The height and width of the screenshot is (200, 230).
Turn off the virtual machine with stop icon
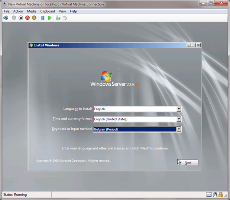[21, 18]
